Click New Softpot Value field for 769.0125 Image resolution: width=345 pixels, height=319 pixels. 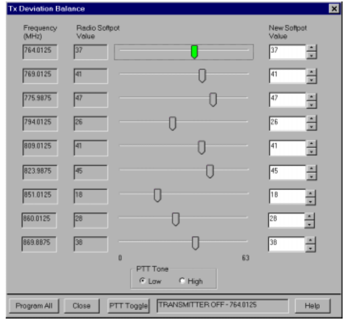pyautogui.click(x=288, y=76)
